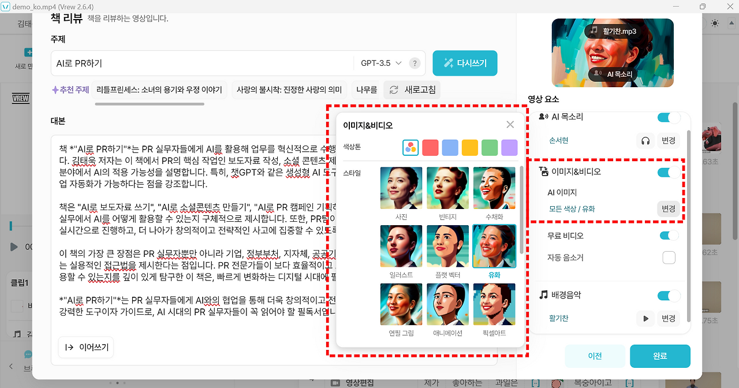Click the 활기찬.mp3 tag on preview

tap(614, 31)
